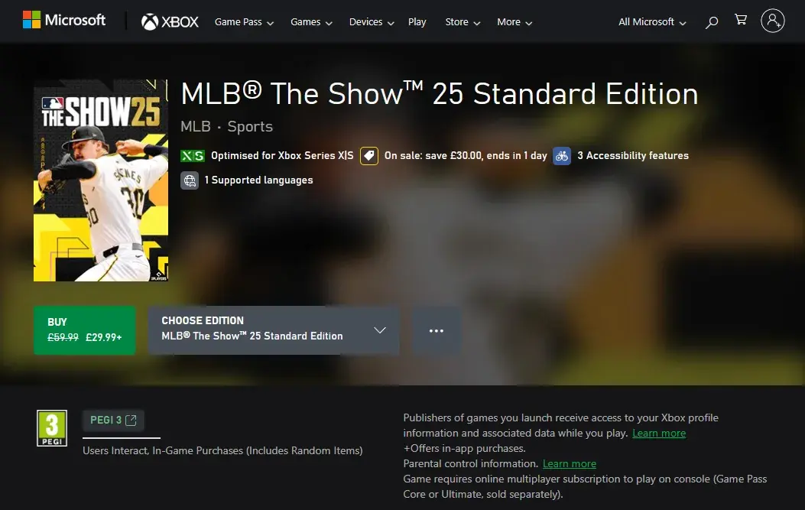
Task: Go to the Play menu item
Action: tap(417, 22)
